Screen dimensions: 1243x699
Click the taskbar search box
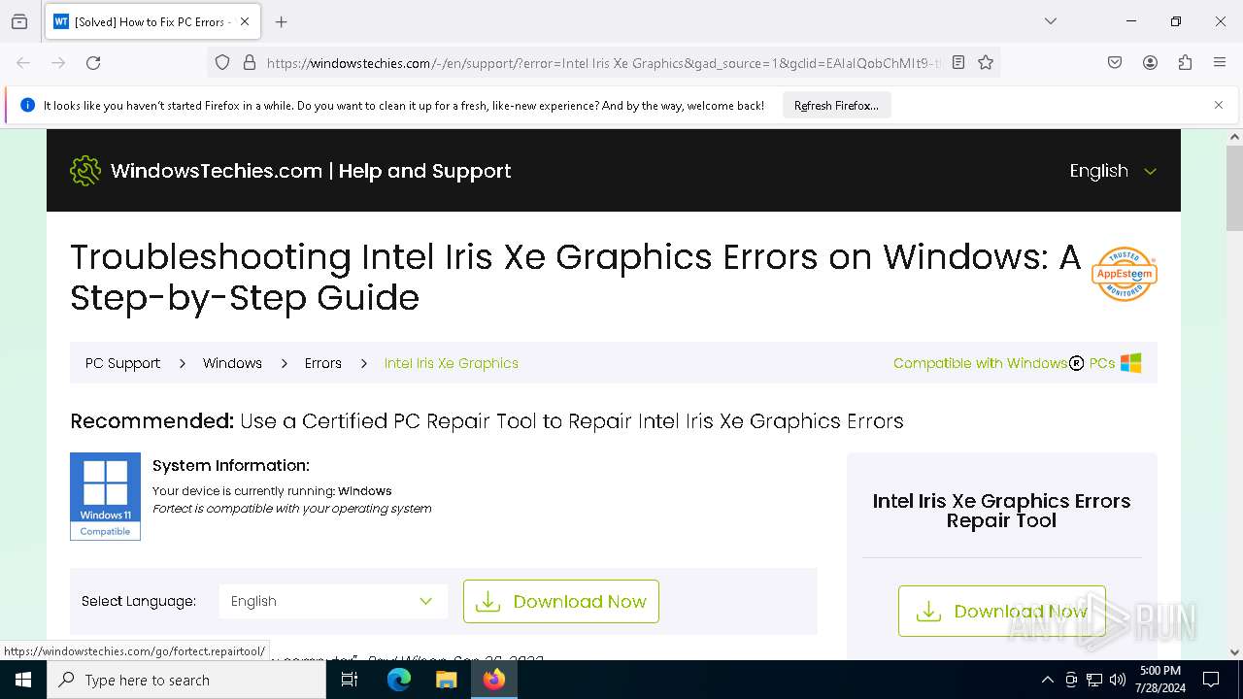(x=186, y=680)
